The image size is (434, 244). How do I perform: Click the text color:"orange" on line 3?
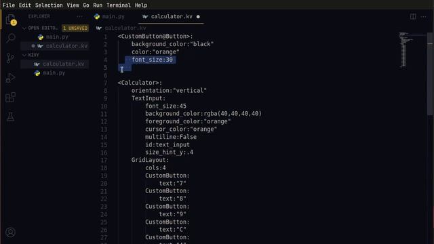pyautogui.click(x=155, y=52)
